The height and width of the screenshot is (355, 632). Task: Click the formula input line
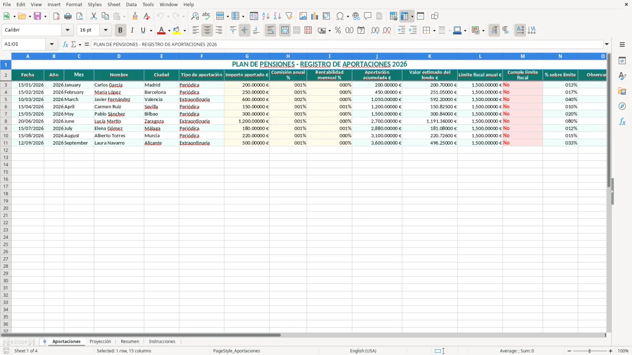pyautogui.click(x=347, y=44)
